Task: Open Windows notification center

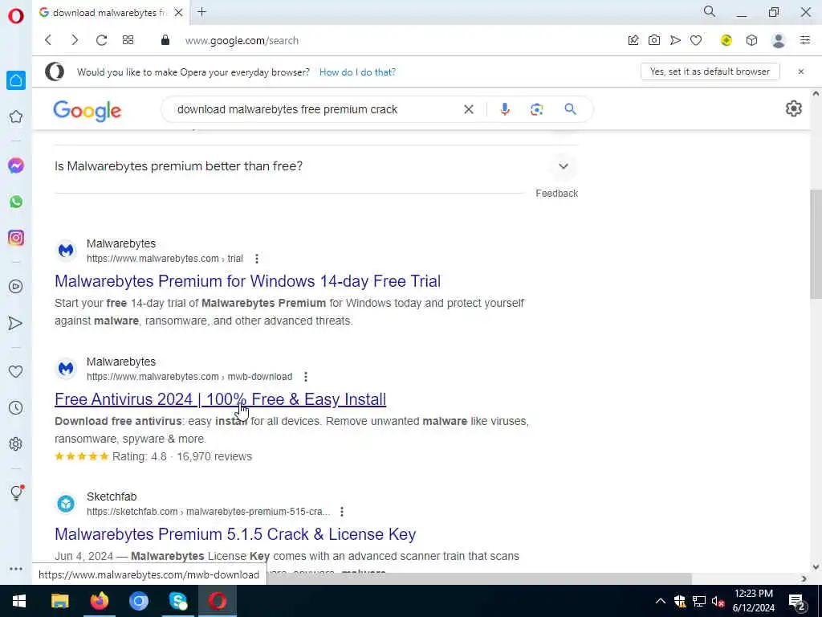Action: [797, 602]
